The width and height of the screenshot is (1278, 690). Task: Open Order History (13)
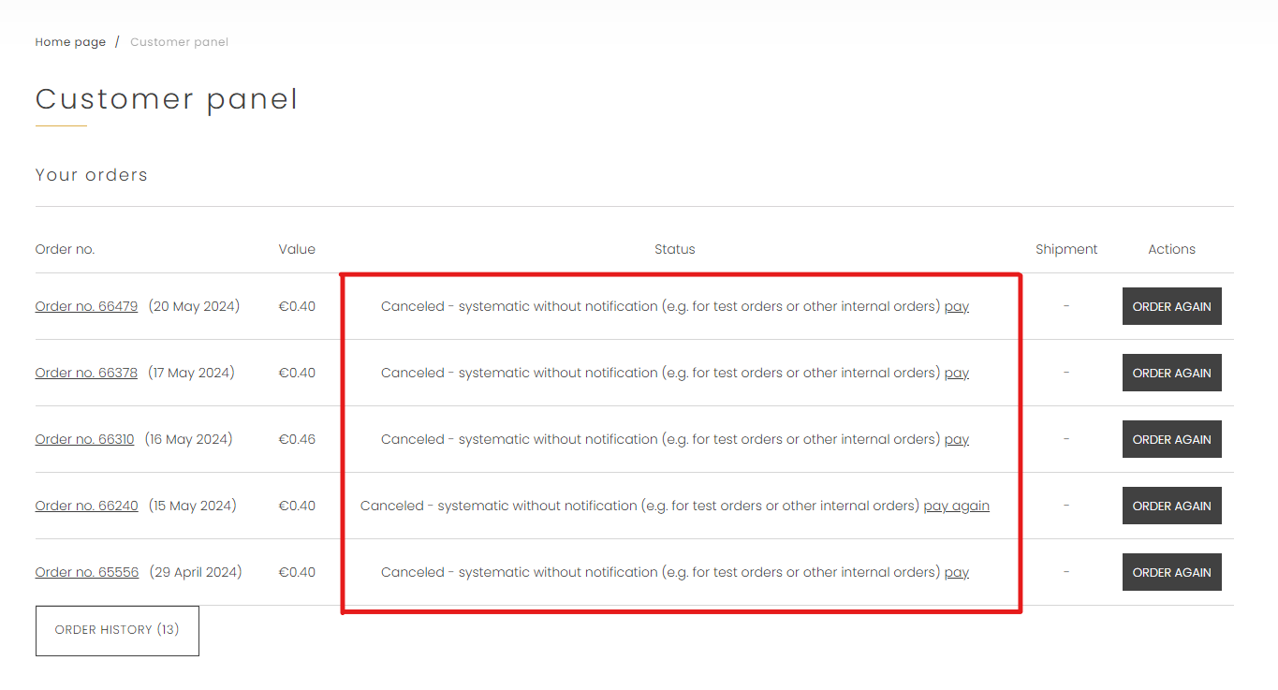coord(117,630)
